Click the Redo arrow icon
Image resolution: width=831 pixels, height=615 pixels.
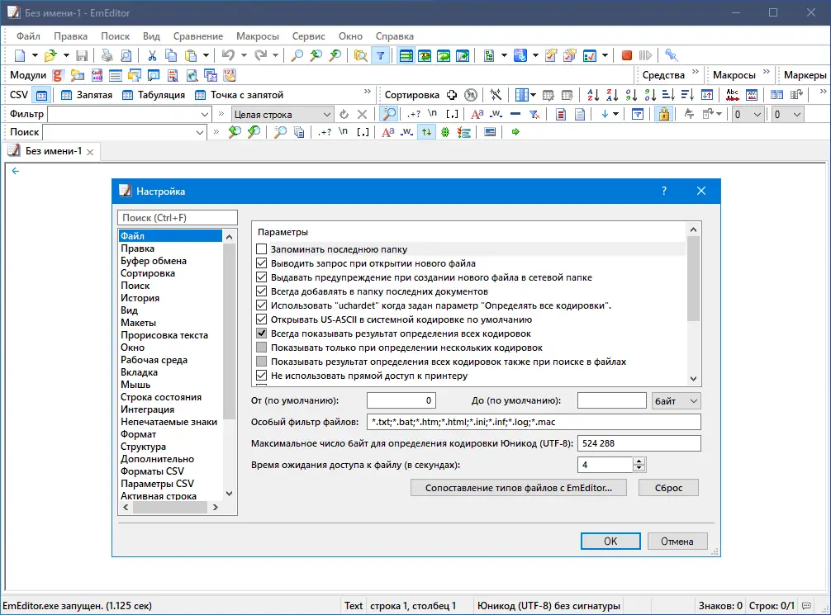(x=260, y=55)
